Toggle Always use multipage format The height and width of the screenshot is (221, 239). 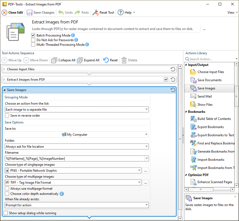[x=7, y=189]
